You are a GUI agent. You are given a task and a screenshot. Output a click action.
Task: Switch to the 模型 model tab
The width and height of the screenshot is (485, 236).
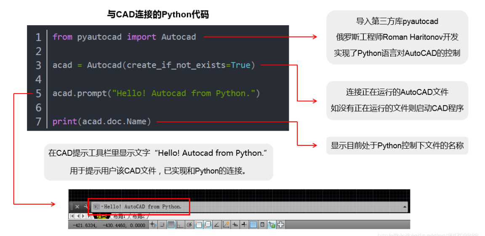[102, 217]
